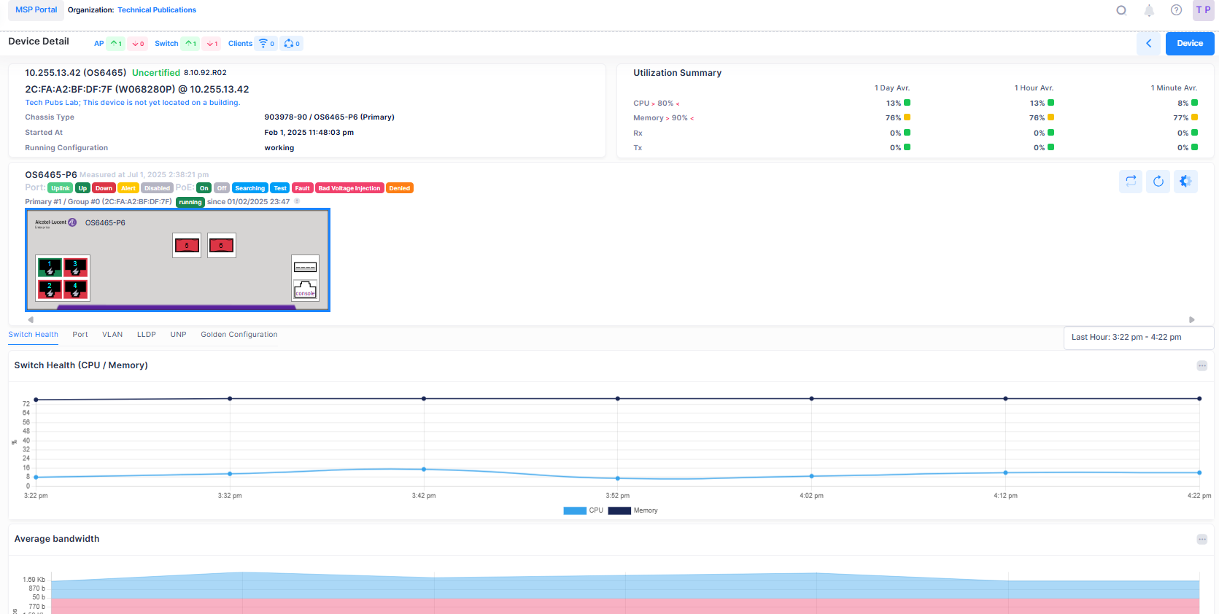1219x614 pixels.
Task: Click the sync loop arrows icon
Action: point(1131,182)
